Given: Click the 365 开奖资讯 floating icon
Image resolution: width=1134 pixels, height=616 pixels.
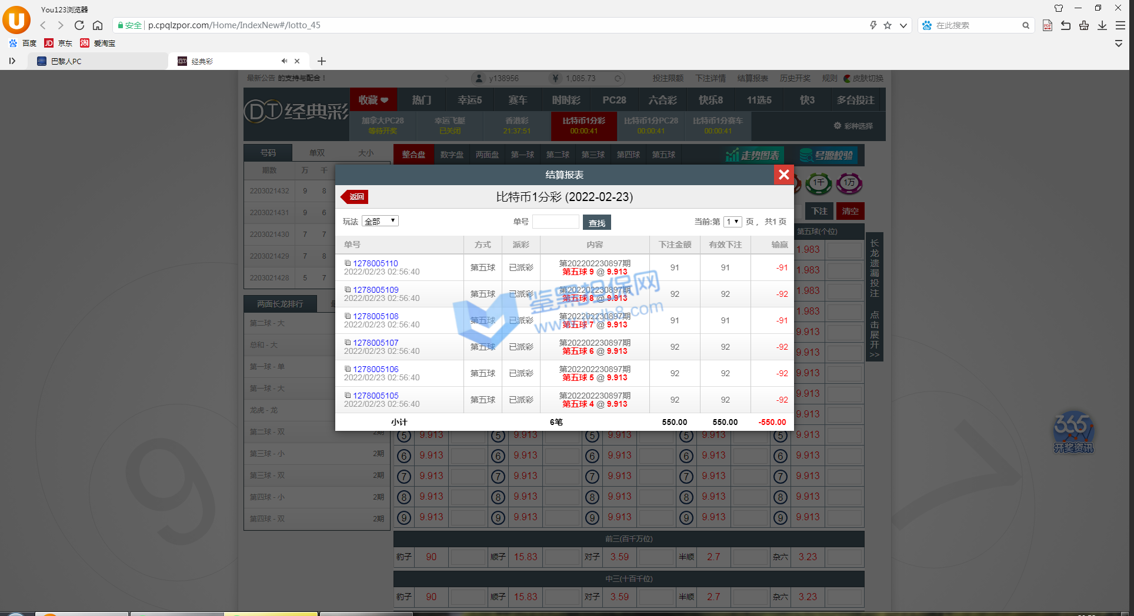Looking at the screenshot, I should point(1073,432).
